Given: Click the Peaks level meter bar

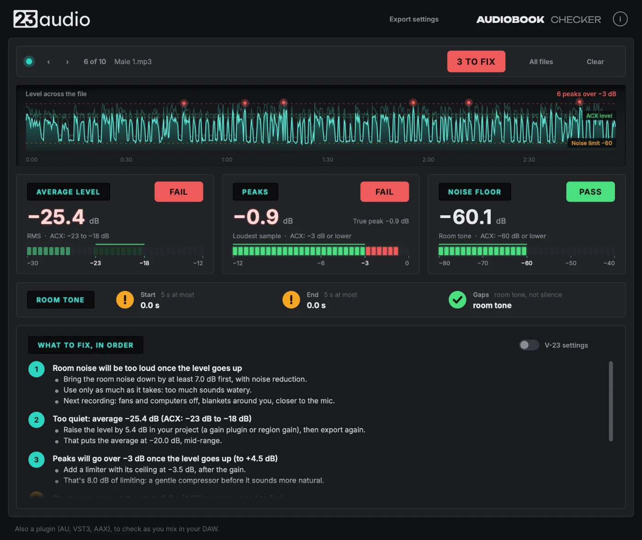Looking at the screenshot, I should click(x=321, y=251).
